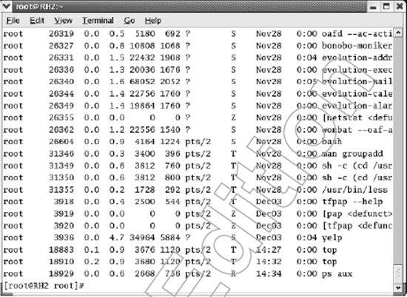Screen dimensions: 407x297
Task: Click the tfpap --help command text
Action: 352,202
